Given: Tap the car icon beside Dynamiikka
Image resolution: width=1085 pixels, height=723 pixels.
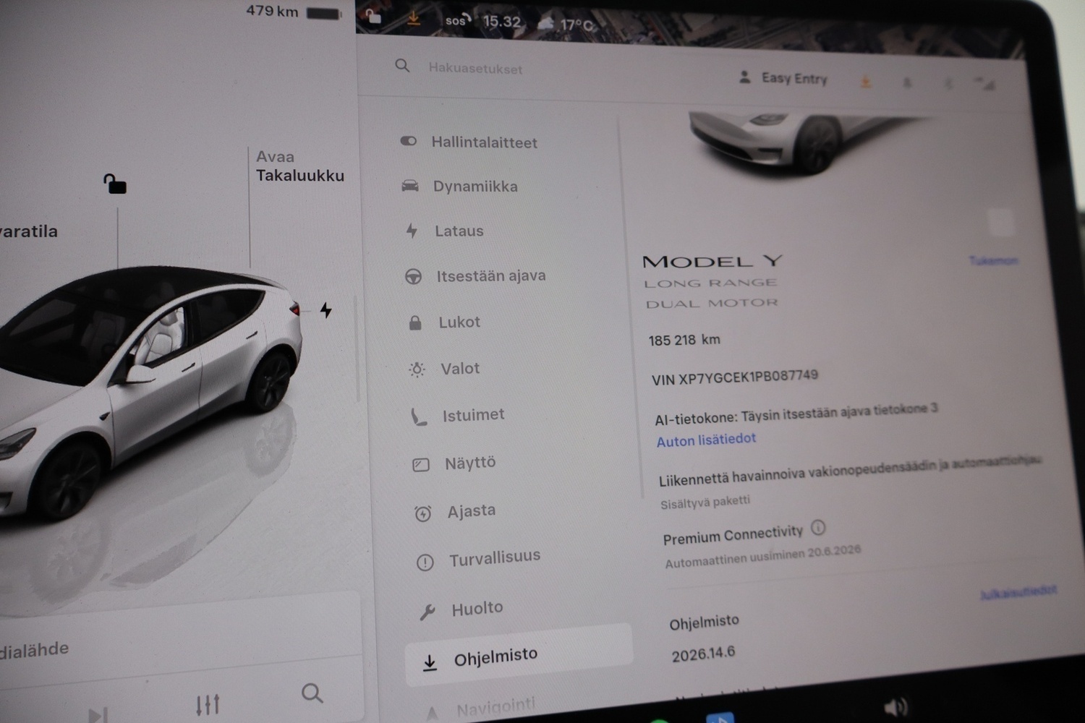Looking at the screenshot, I should pos(410,186).
